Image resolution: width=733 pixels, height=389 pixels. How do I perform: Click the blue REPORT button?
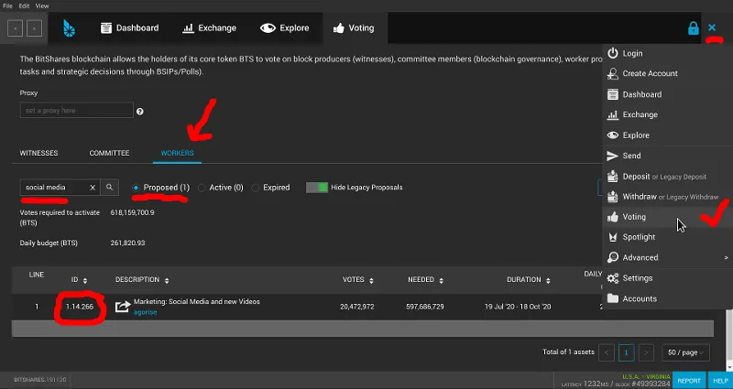coord(689,381)
